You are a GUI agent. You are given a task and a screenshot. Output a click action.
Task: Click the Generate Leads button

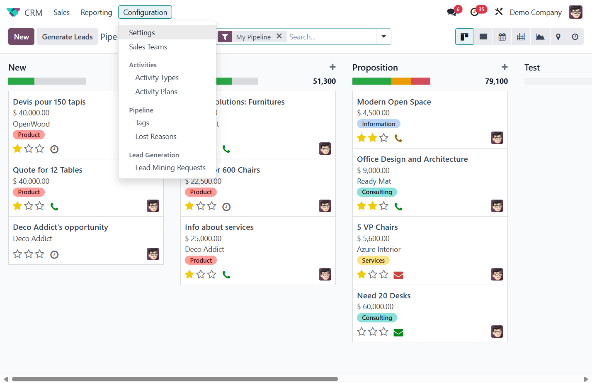coord(67,37)
